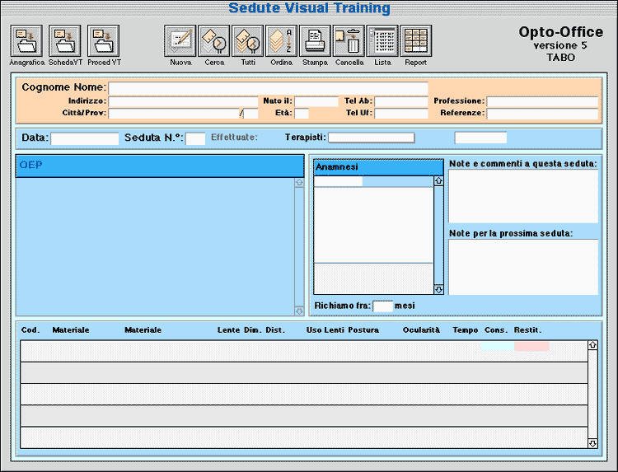618x472 pixels.
Task: Click the Seduta N.° field
Action: (x=195, y=138)
